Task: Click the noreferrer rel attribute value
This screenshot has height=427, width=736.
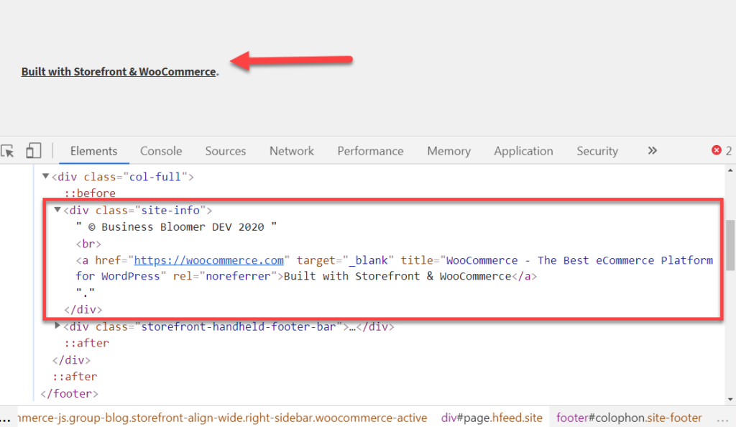Action: [239, 276]
